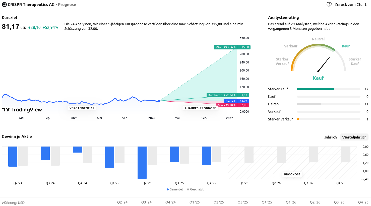Click the Max +493,56% price label
This screenshot has height=206, width=371.
coord(225,47)
